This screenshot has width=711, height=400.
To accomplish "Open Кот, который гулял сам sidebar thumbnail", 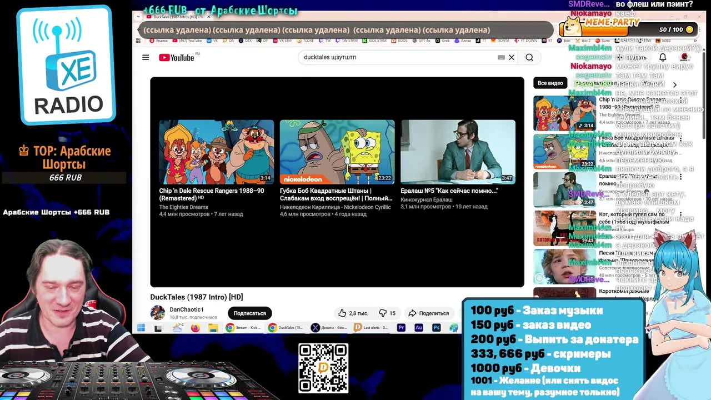I will point(564,228).
